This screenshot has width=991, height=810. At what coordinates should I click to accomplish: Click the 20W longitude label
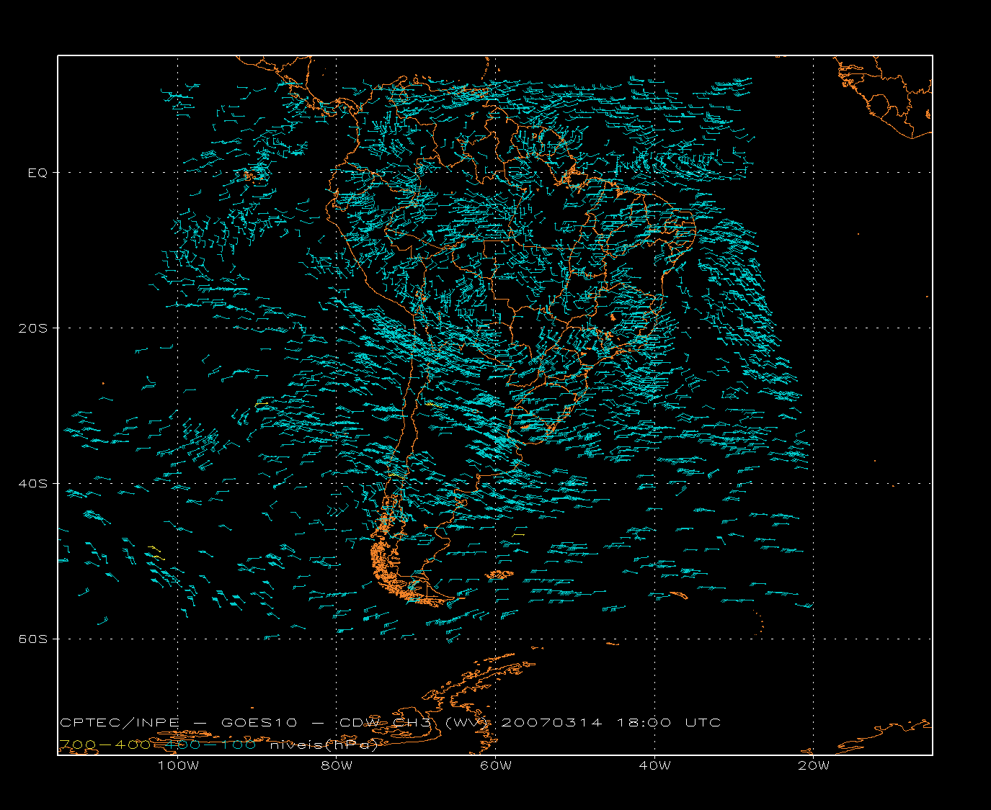click(814, 765)
